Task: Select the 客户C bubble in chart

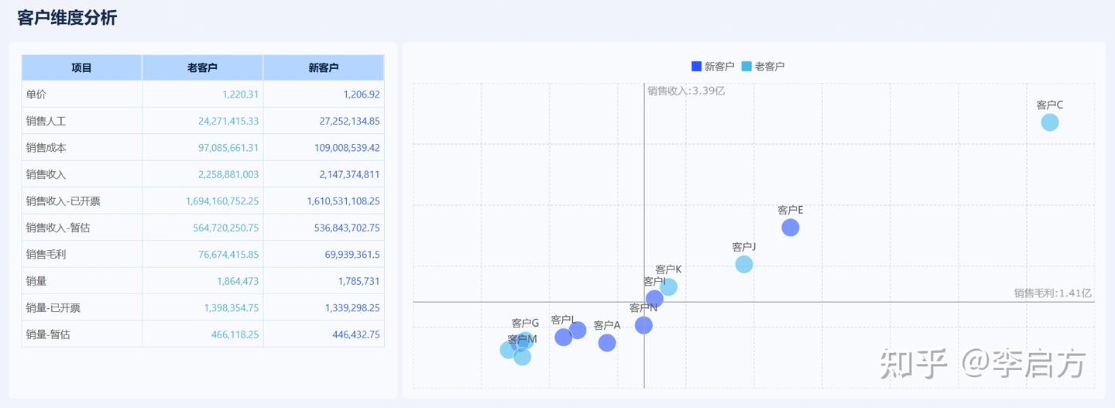Action: click(1049, 122)
